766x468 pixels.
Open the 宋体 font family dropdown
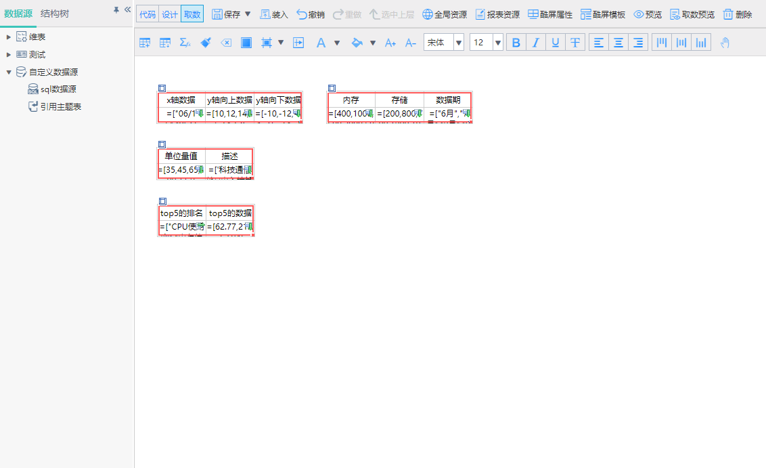click(458, 42)
